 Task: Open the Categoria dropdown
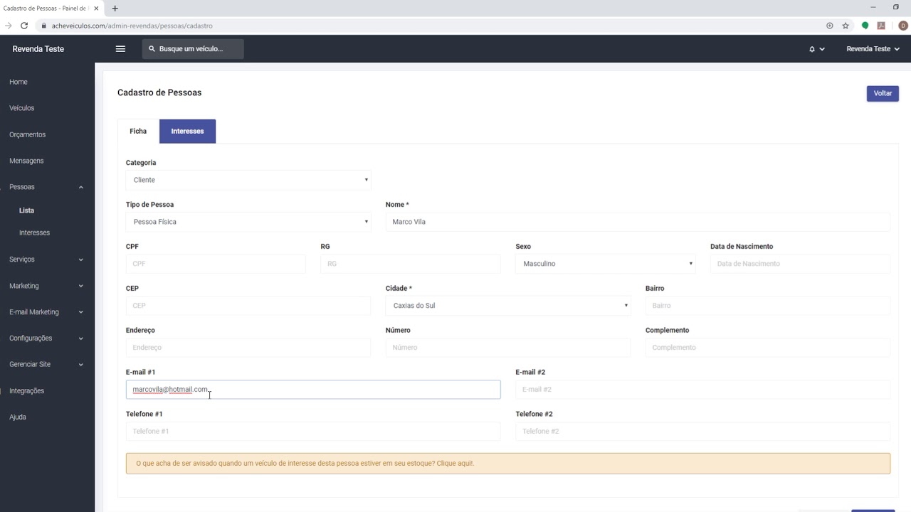click(x=248, y=180)
